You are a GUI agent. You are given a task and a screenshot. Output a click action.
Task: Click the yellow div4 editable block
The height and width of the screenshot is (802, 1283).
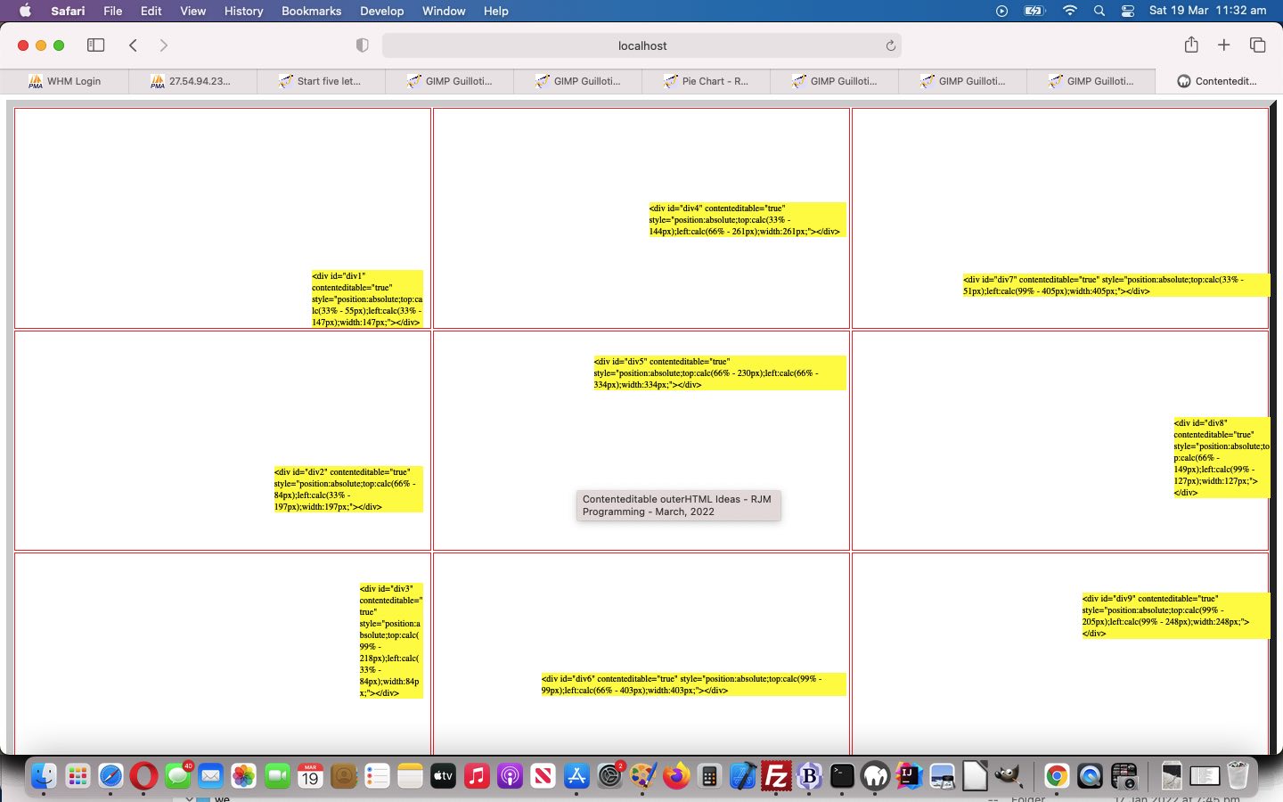click(746, 219)
